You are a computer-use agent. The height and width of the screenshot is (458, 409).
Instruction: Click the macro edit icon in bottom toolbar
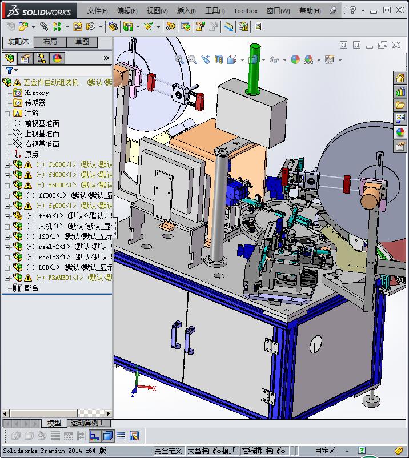(134, 436)
